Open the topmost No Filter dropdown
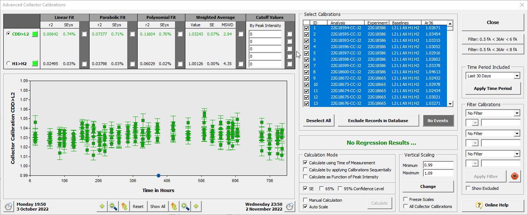 (517, 113)
